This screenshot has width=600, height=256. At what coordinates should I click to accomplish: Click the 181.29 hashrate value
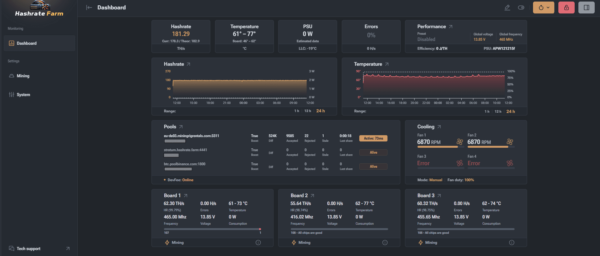(x=181, y=34)
